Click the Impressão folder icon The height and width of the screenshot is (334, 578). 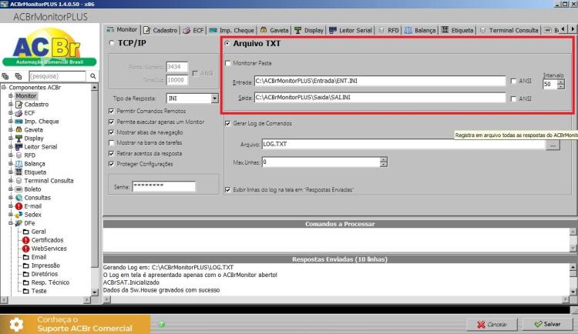pyautogui.click(x=25, y=266)
